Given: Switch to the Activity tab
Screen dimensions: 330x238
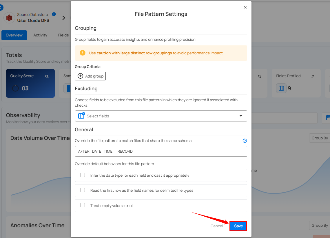Looking at the screenshot, I should pos(40,35).
